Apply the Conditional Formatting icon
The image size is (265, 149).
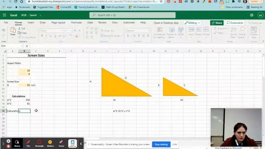coord(159,30)
